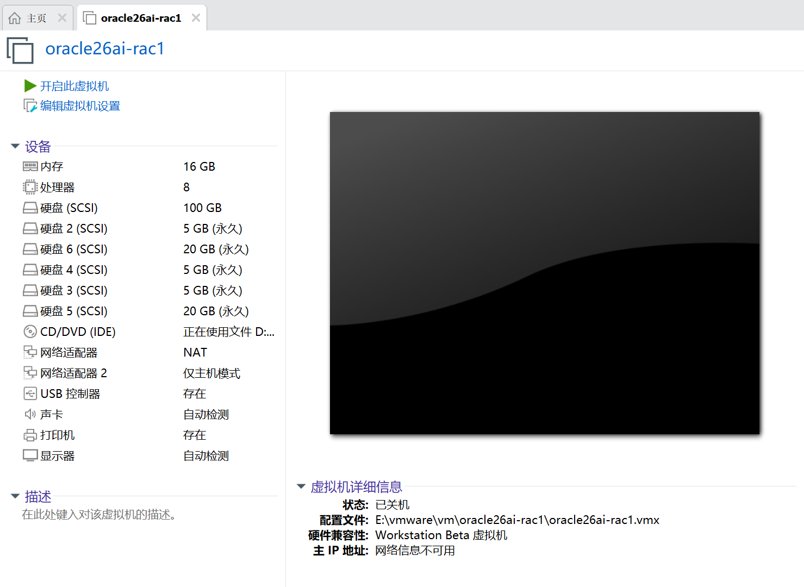This screenshot has width=804, height=587.
Task: Open the 打印机 (printer) device icon
Action: click(x=30, y=435)
